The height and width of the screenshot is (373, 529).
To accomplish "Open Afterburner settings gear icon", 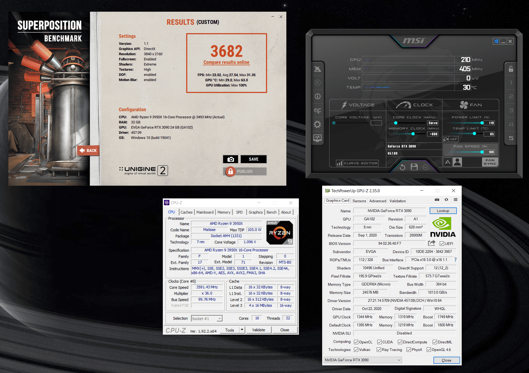I will coord(317,125).
